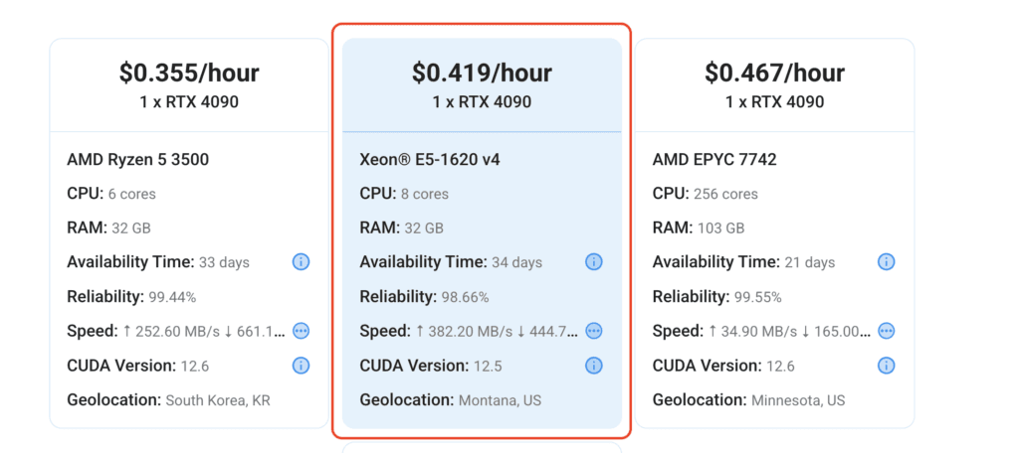This screenshot has width=1019, height=453.
Task: Click Availability Time info icon on EPYC card
Action: pos(887,262)
